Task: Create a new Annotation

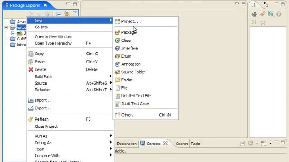Action: point(145,64)
